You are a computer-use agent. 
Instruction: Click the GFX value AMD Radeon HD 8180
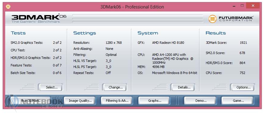coord(168,43)
